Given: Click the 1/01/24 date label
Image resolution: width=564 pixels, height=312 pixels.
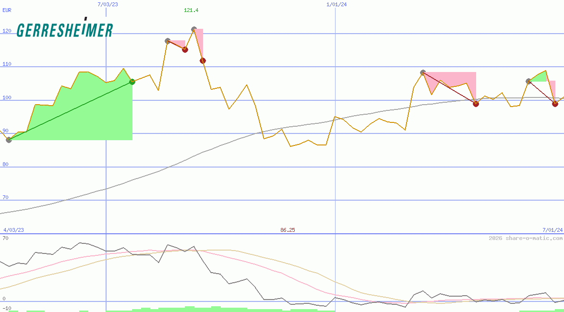Looking at the screenshot, I should coord(336,4).
